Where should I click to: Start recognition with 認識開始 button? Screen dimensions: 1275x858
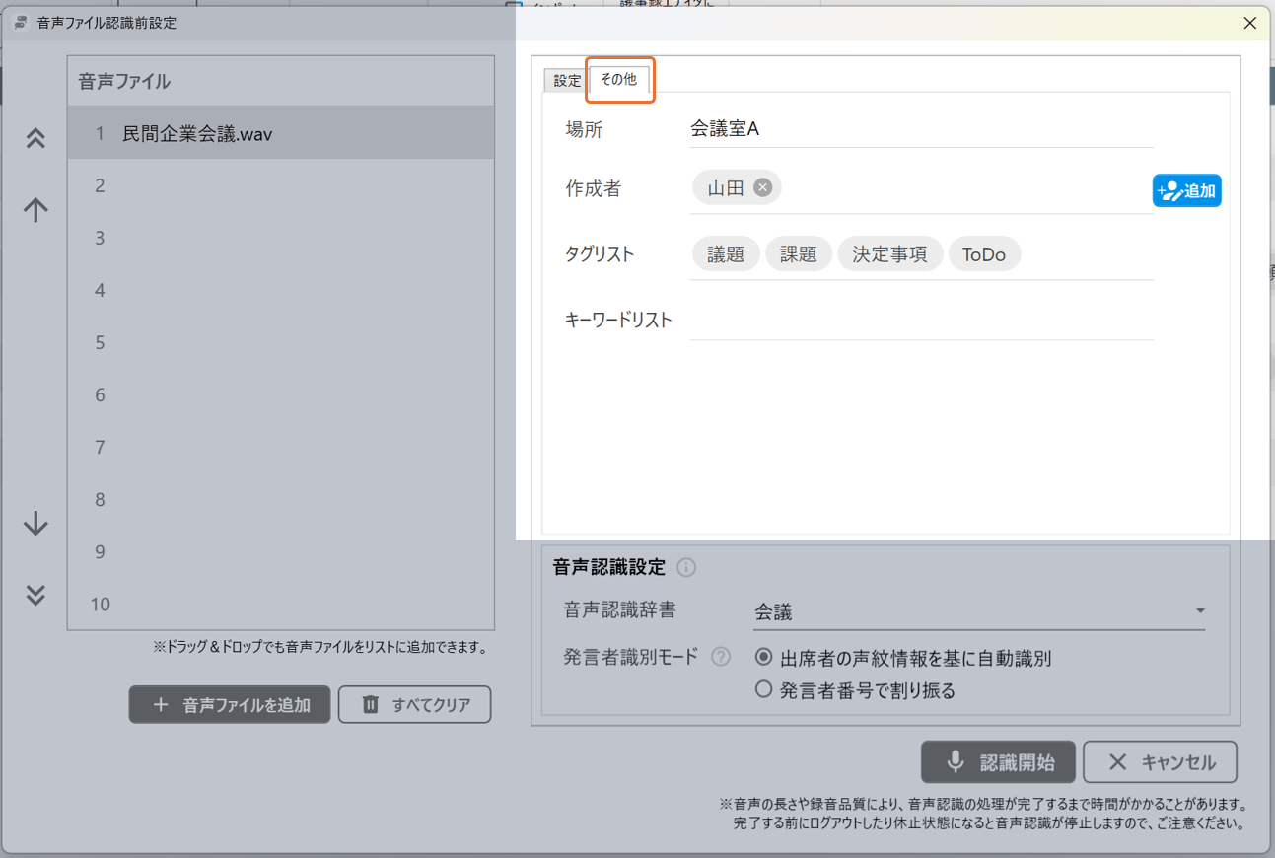[998, 762]
